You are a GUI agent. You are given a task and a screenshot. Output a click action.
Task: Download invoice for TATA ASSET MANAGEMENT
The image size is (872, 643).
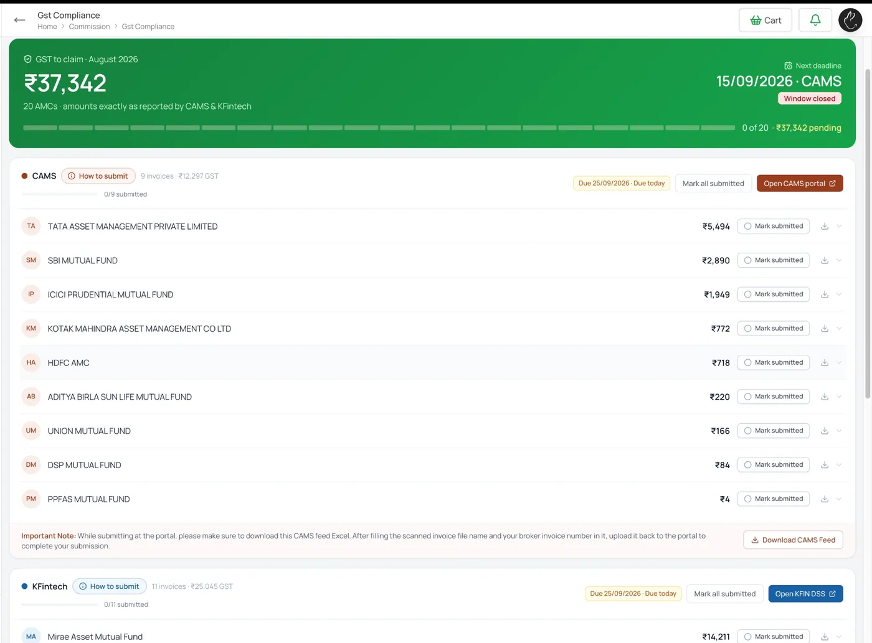pos(825,227)
